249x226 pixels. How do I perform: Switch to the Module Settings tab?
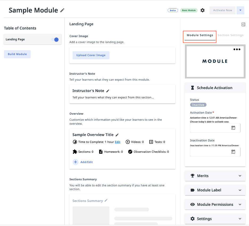(200, 35)
